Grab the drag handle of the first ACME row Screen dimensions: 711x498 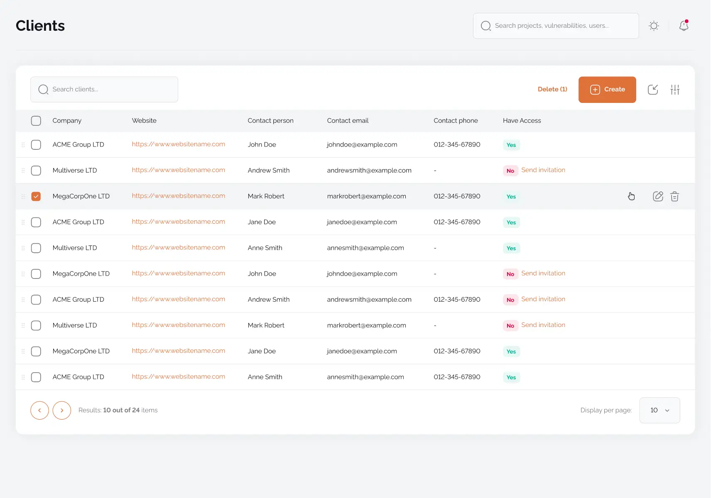click(x=23, y=145)
